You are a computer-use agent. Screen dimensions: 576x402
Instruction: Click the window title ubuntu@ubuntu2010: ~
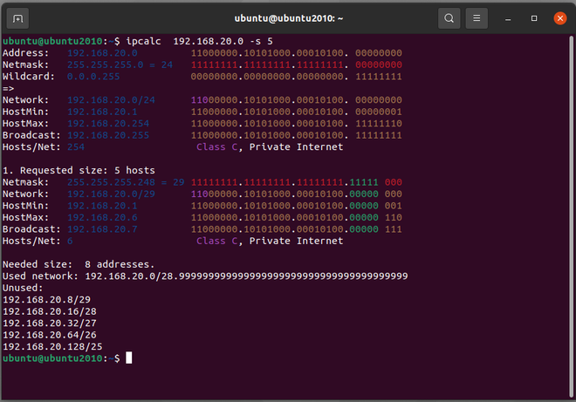pyautogui.click(x=289, y=18)
